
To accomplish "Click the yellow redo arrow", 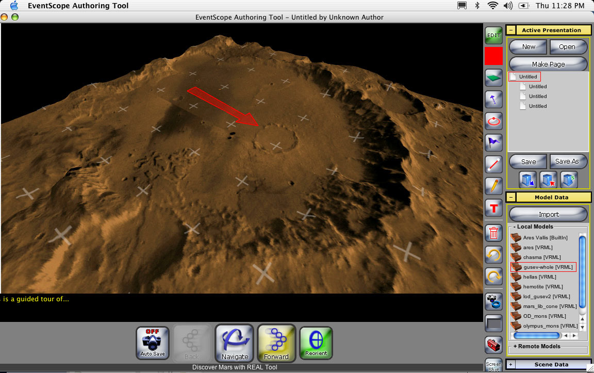I will coord(493,276).
